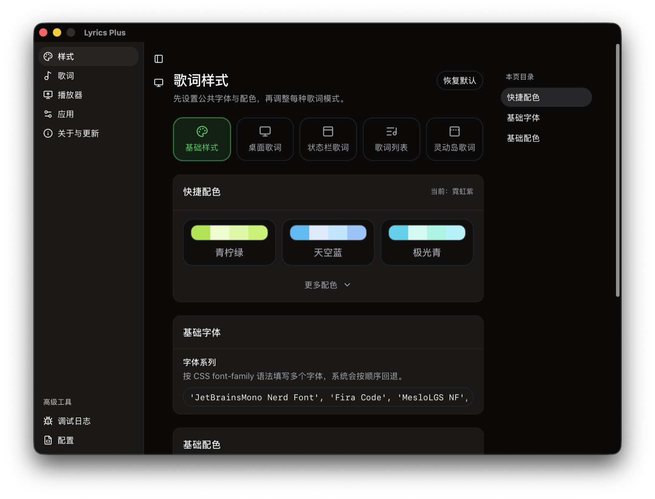
Task: Expand 更多配色 chevron
Action: click(348, 285)
